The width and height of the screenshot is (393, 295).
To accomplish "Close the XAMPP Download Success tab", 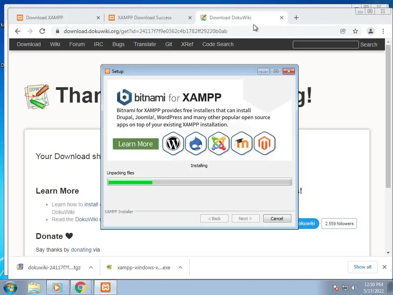I will pos(190,18).
